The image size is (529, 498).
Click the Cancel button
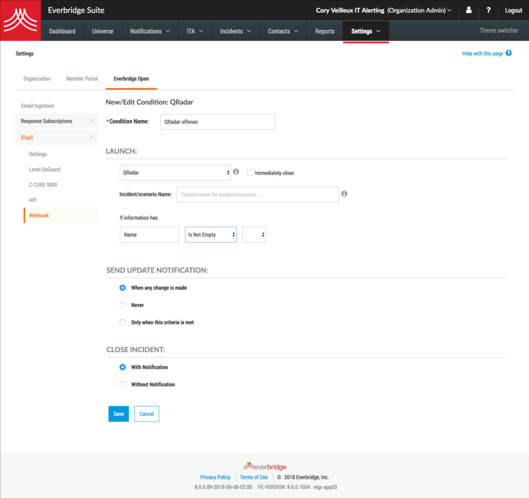(x=146, y=414)
